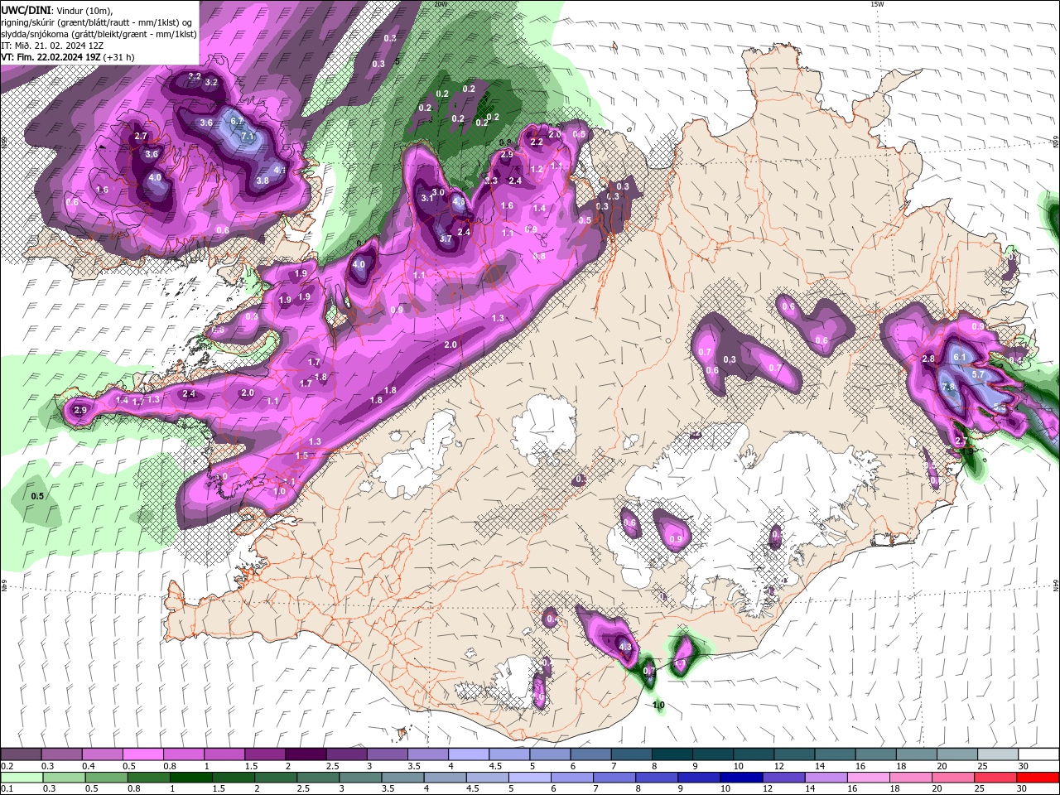Click the VT: Fim. 22.02.2024 19Z valid time
This screenshot has height=795, width=1060.
click(x=51, y=57)
